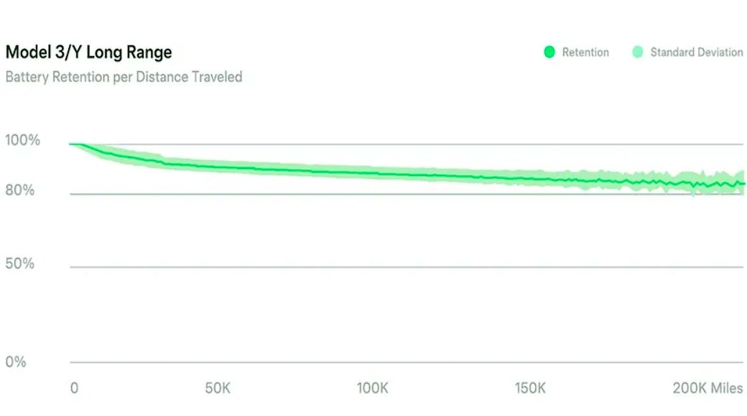Viewport: 747px width, 416px height.
Task: Select the 0% y-axis label
Action: (16, 361)
